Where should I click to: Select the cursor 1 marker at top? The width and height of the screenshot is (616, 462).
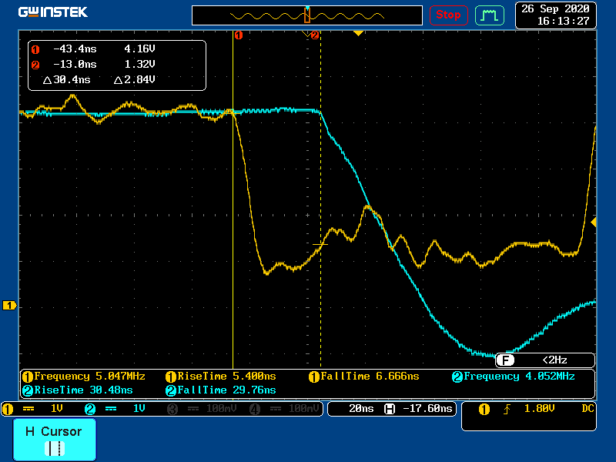(238, 35)
